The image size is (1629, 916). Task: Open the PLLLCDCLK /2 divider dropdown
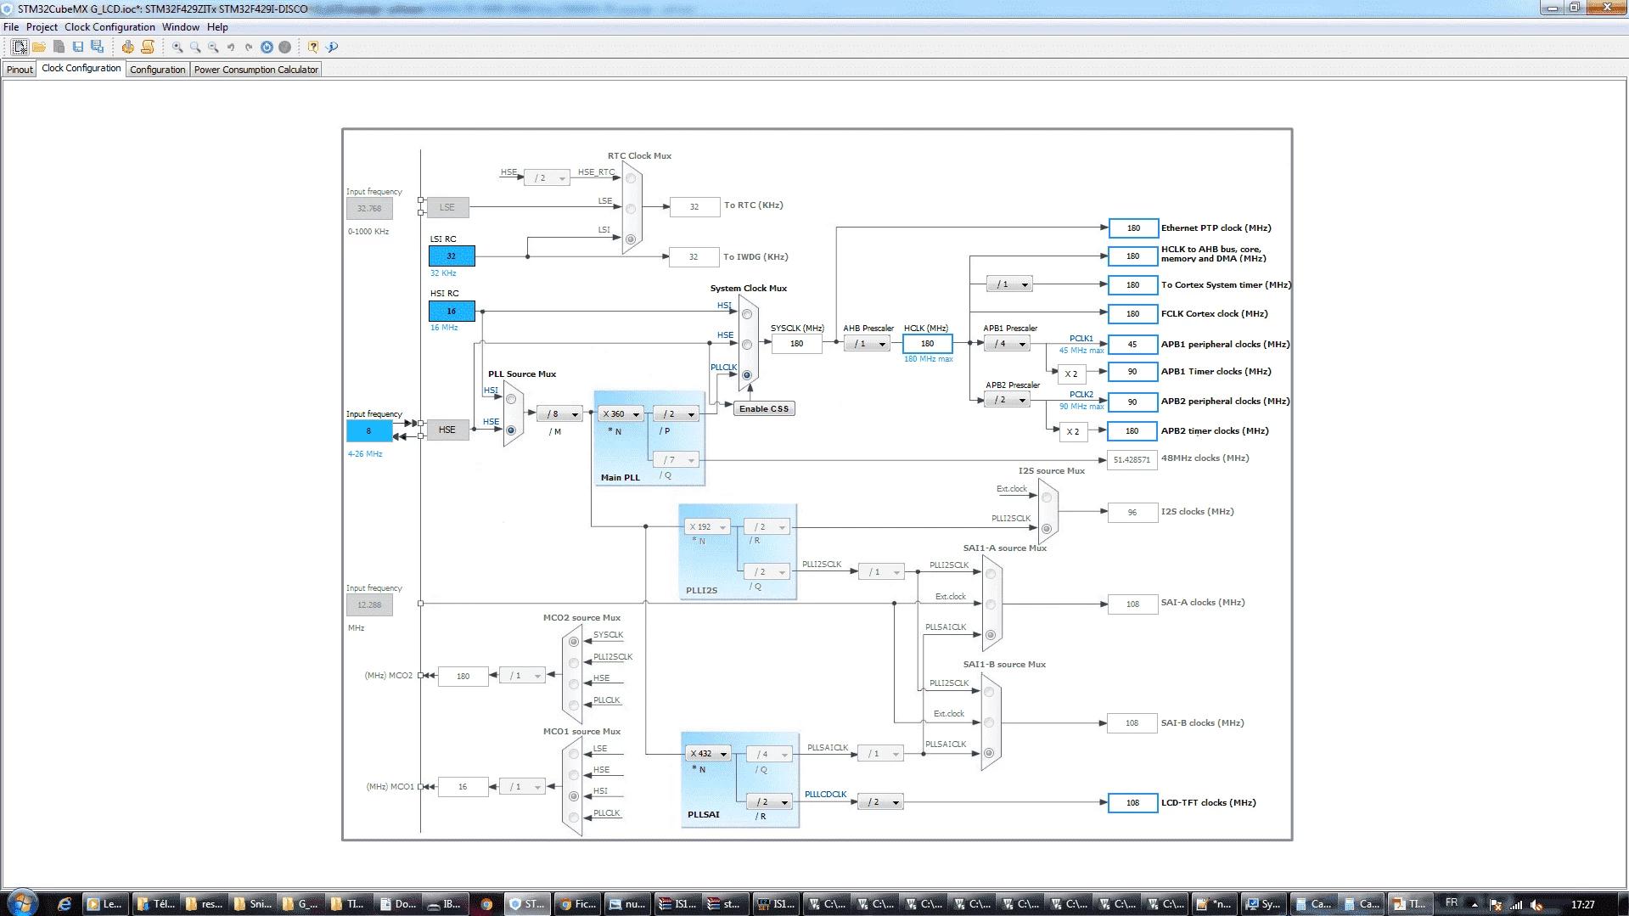pos(880,802)
